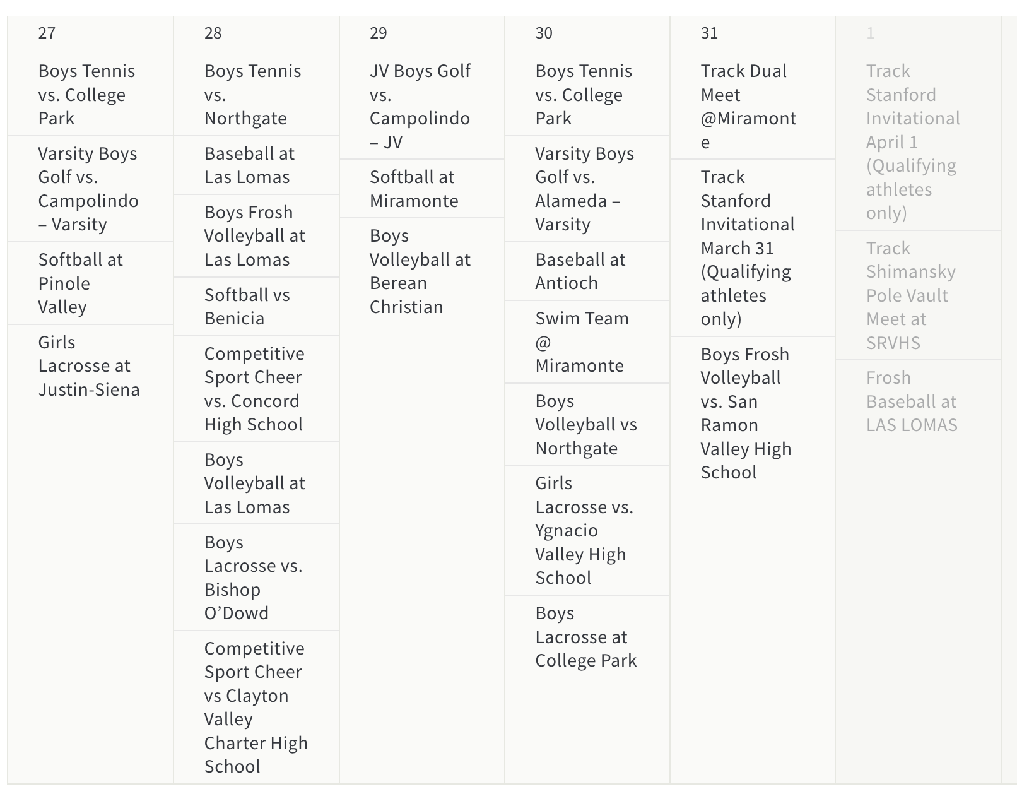The height and width of the screenshot is (794, 1017).
Task: Open Boys Tennis vs. College Park on the 27th
Action: [x=86, y=95]
